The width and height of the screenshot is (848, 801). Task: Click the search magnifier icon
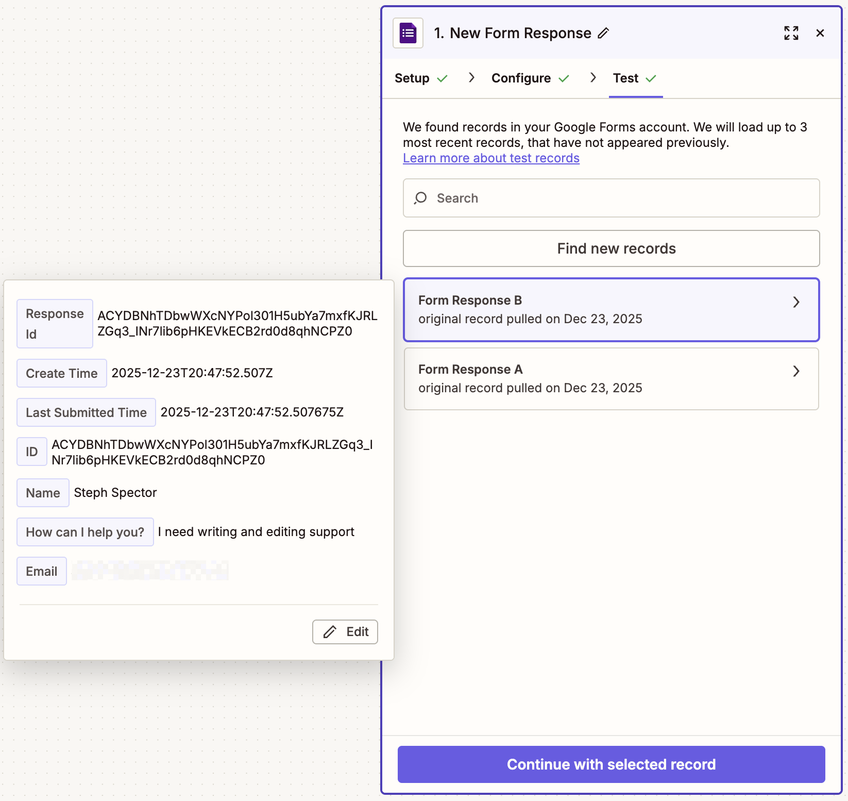coord(420,198)
